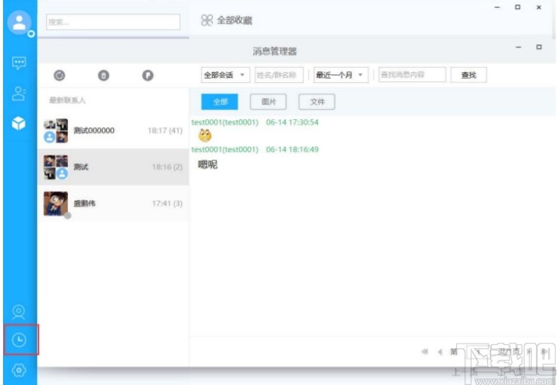Click sender line test0001 06-14 17:30:54
558x385 pixels.
click(x=255, y=122)
